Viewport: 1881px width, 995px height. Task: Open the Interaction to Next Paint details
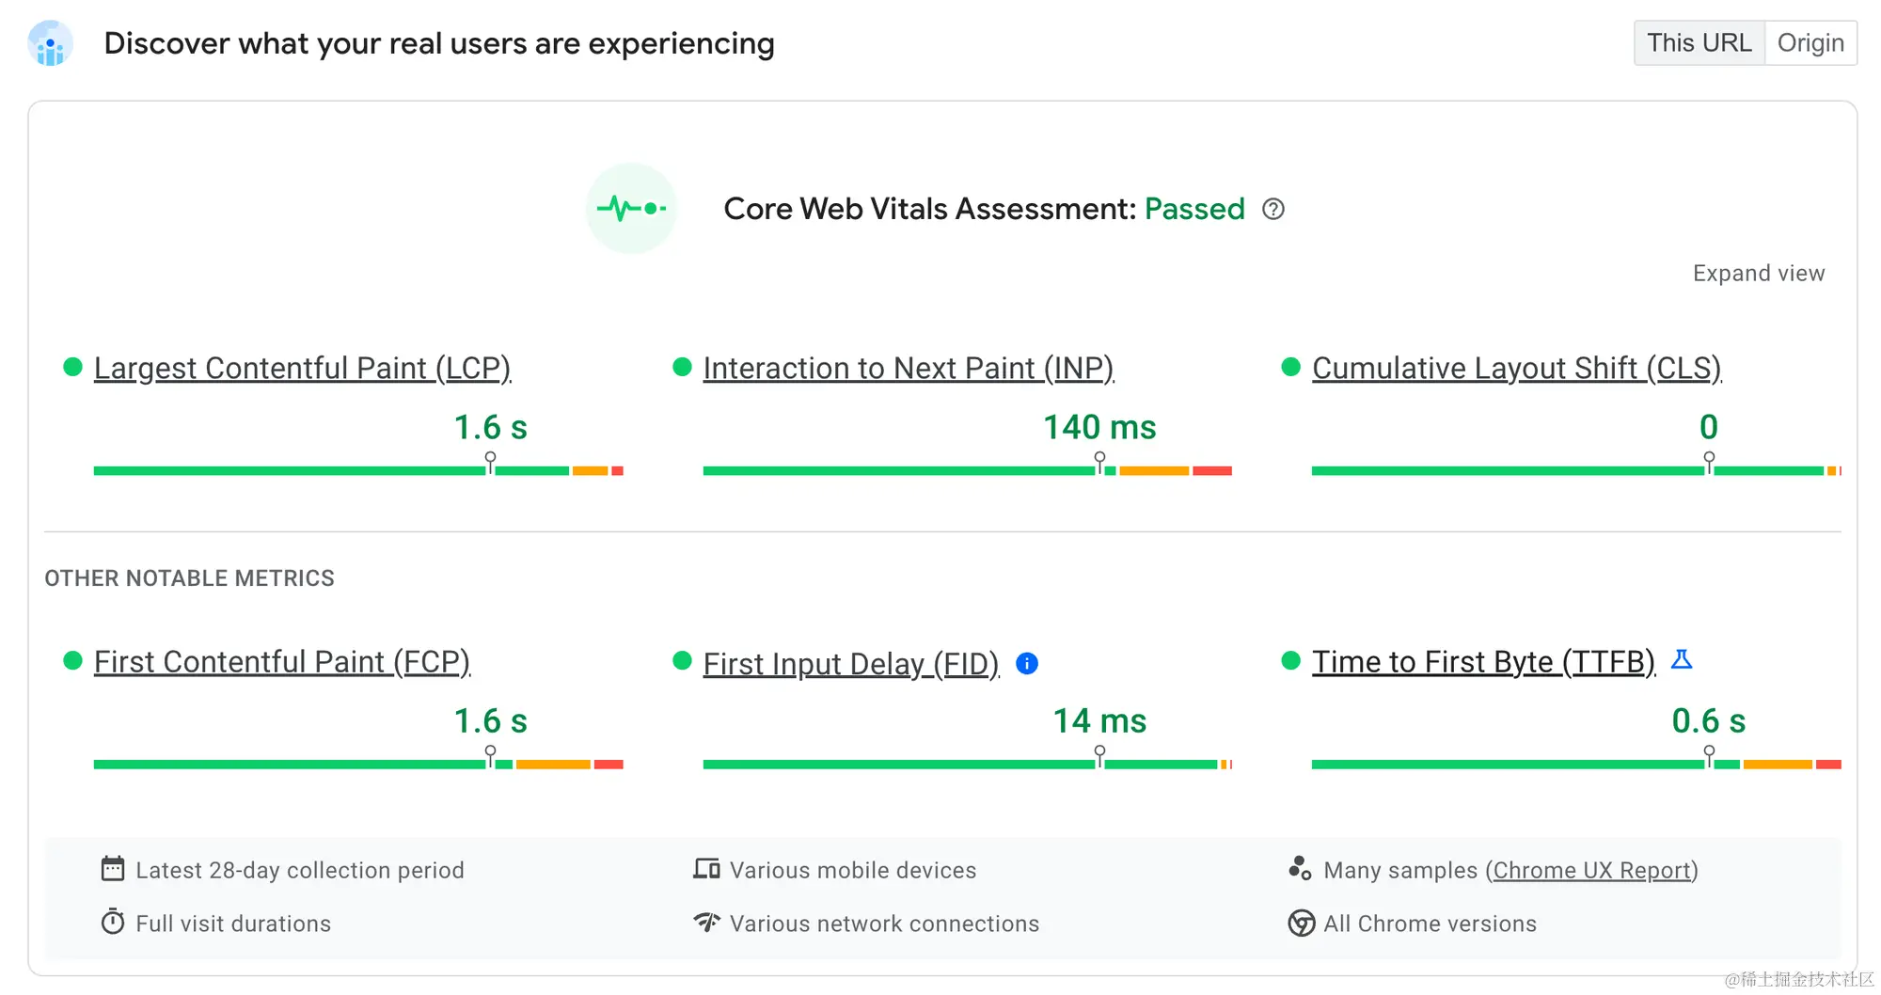coord(908,368)
